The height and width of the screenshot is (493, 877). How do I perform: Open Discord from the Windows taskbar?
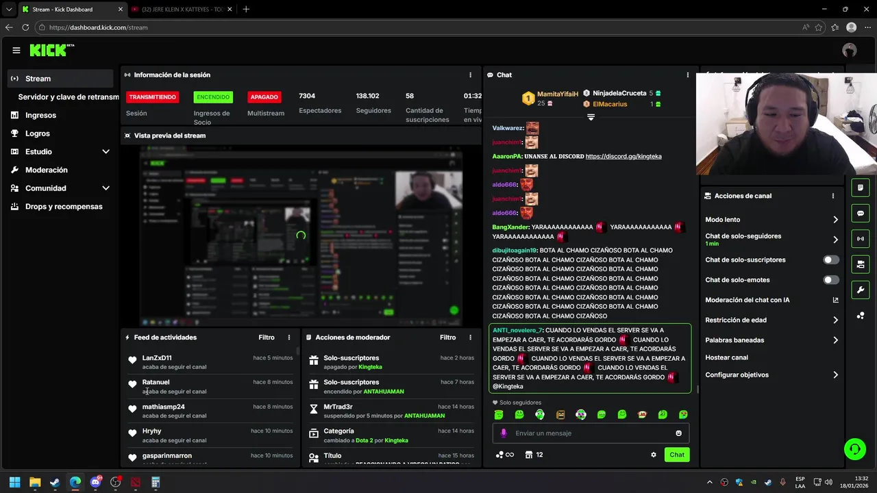95,482
